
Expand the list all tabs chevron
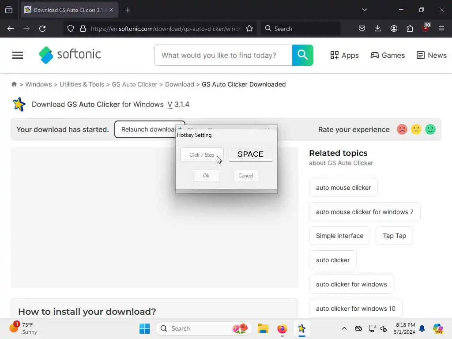[x=364, y=10]
